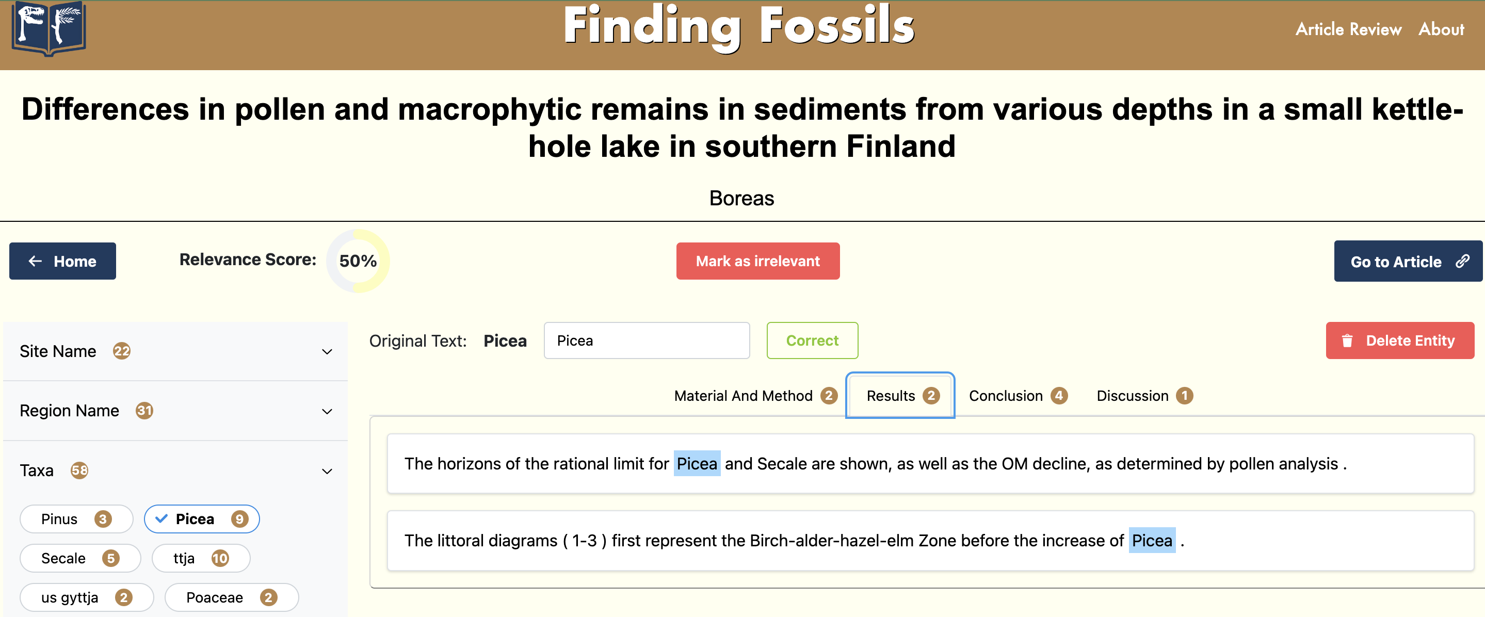This screenshot has height=617, width=1485.
Task: Click the 50% relevance score ring
Action: [358, 261]
